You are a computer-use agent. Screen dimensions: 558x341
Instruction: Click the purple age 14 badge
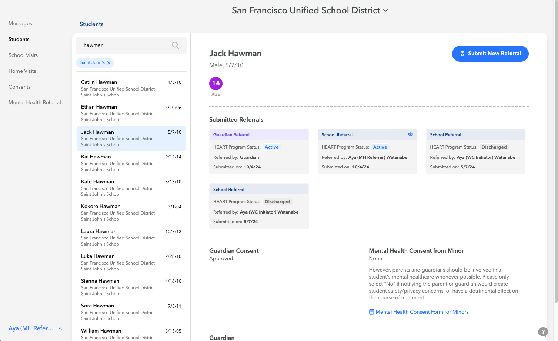click(x=216, y=83)
